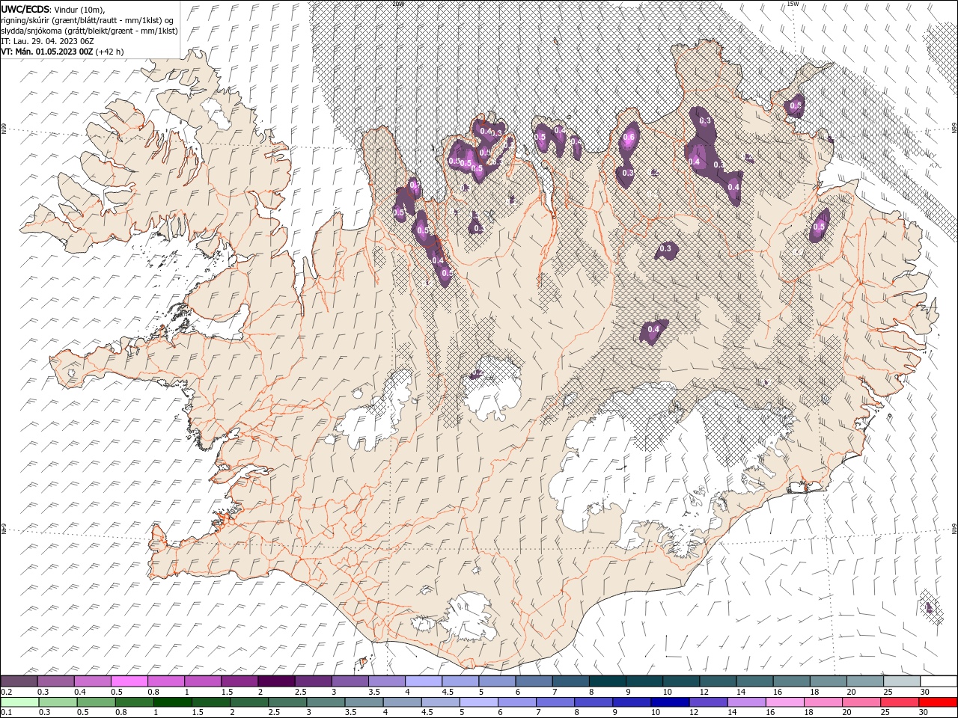Click the 'VT: Mán. 01.05.2023 00Z' valid time
Image resolution: width=958 pixels, height=718 pixels.
[47, 52]
